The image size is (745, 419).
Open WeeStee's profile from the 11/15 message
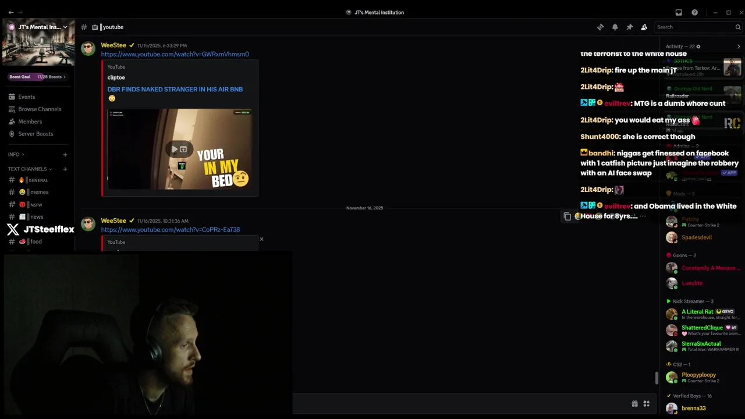pos(113,45)
